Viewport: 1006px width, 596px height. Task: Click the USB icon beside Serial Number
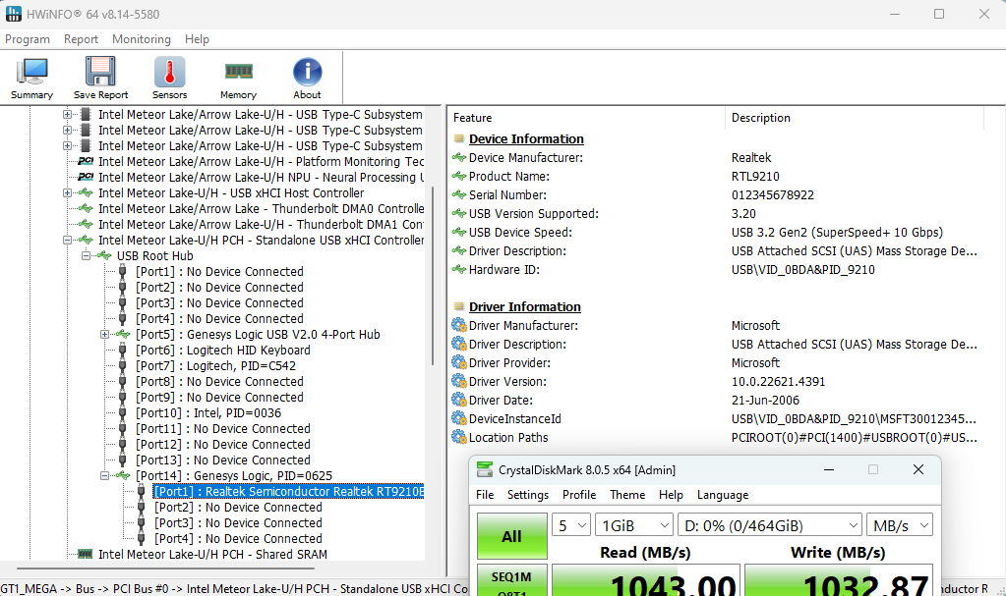[458, 194]
